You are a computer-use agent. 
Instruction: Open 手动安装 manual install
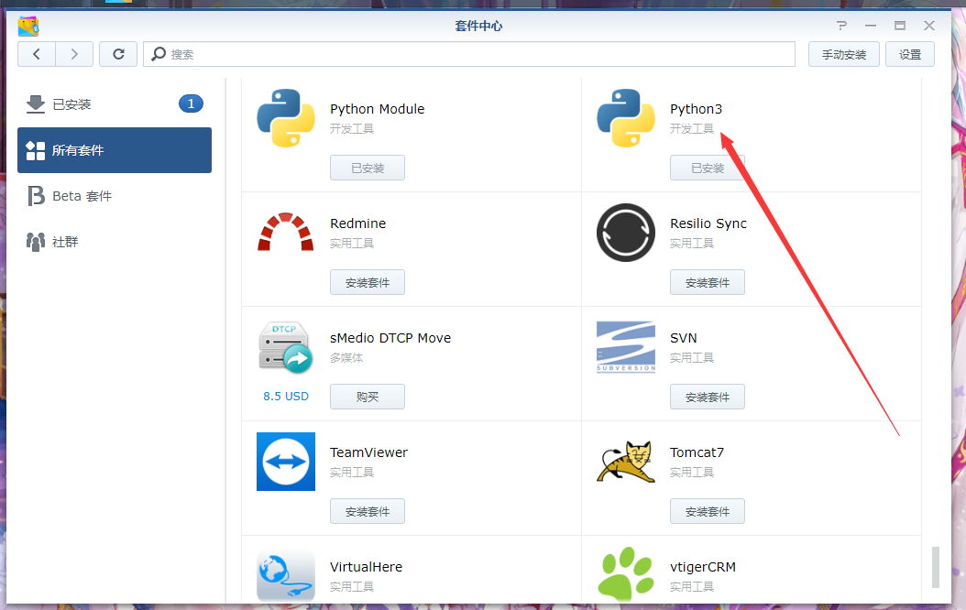pyautogui.click(x=843, y=54)
